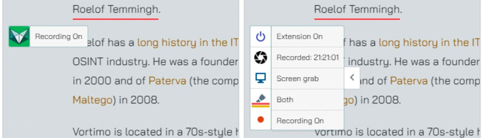Viewport: 483px width, 138px height.
Task: Click the camera shutter icon
Action: pos(260,58)
